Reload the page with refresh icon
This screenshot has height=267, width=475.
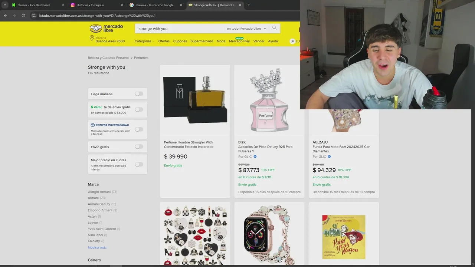click(23, 16)
